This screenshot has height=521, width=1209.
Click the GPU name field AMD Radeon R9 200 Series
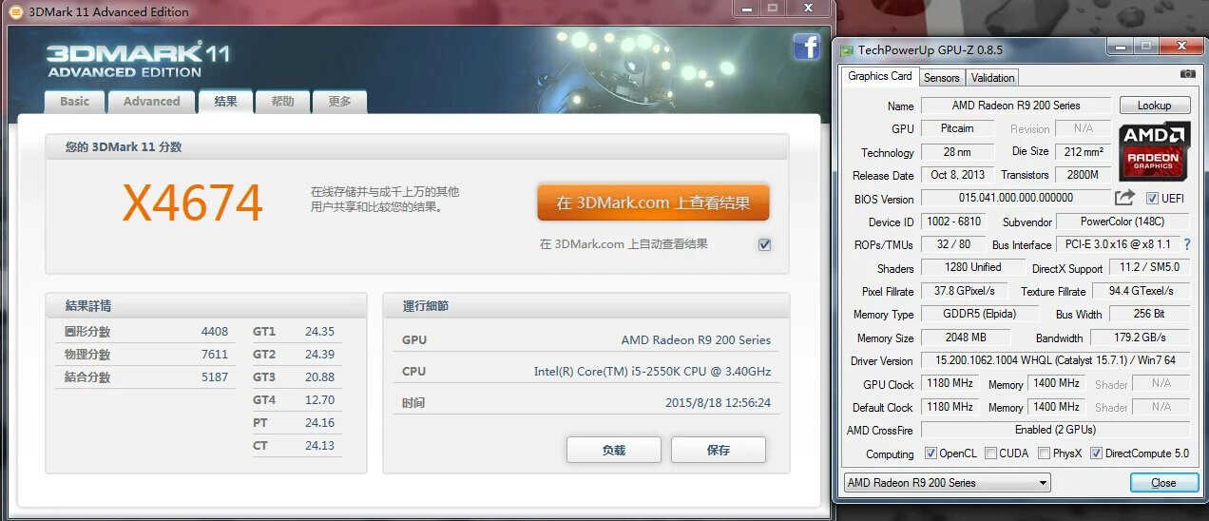[x=1015, y=106]
